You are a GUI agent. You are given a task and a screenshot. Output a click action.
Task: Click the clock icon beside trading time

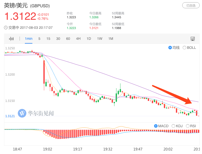coord(6,28)
